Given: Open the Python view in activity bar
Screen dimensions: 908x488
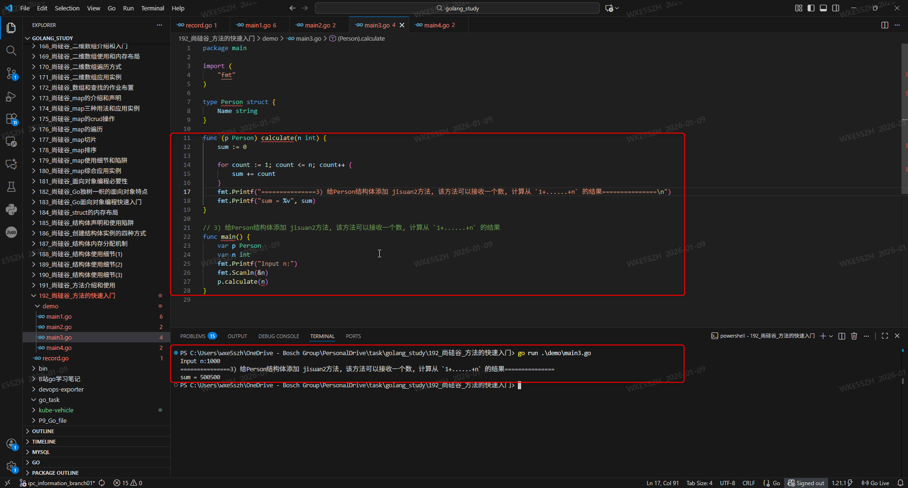Looking at the screenshot, I should 11,209.
